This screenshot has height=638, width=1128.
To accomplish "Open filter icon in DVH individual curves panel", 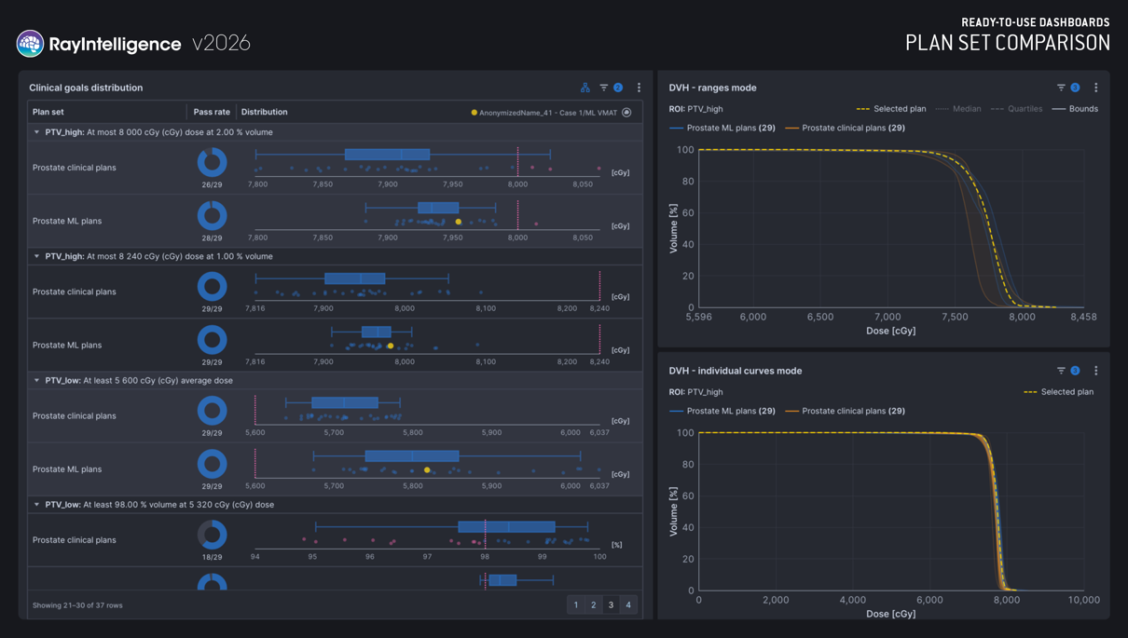I will [x=1061, y=371].
